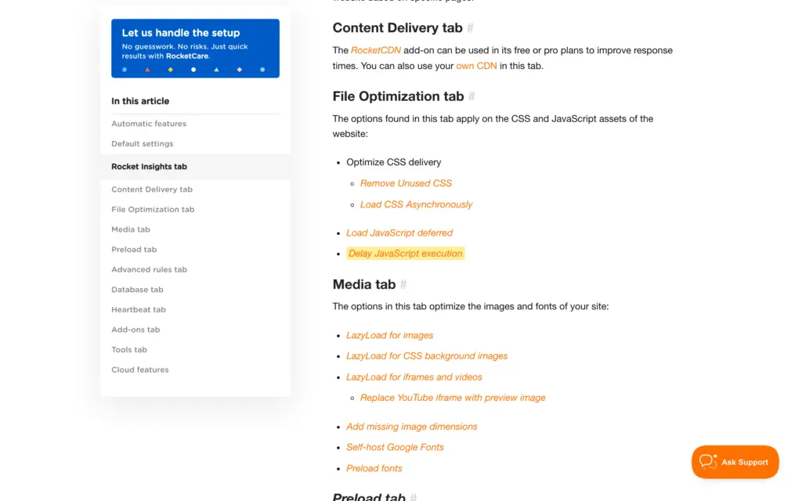Follow the own CDN link

pyautogui.click(x=476, y=66)
